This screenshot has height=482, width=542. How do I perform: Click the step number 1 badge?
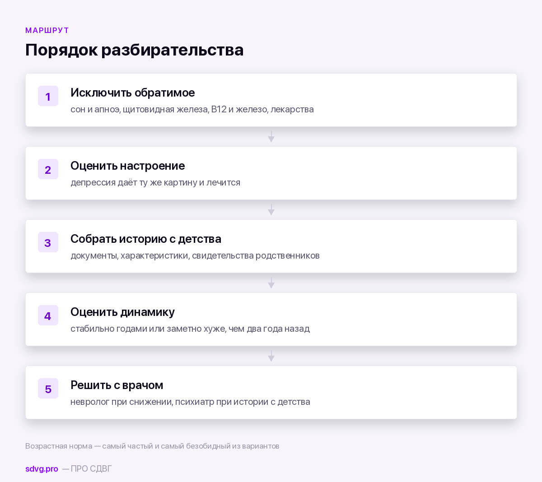(x=48, y=96)
